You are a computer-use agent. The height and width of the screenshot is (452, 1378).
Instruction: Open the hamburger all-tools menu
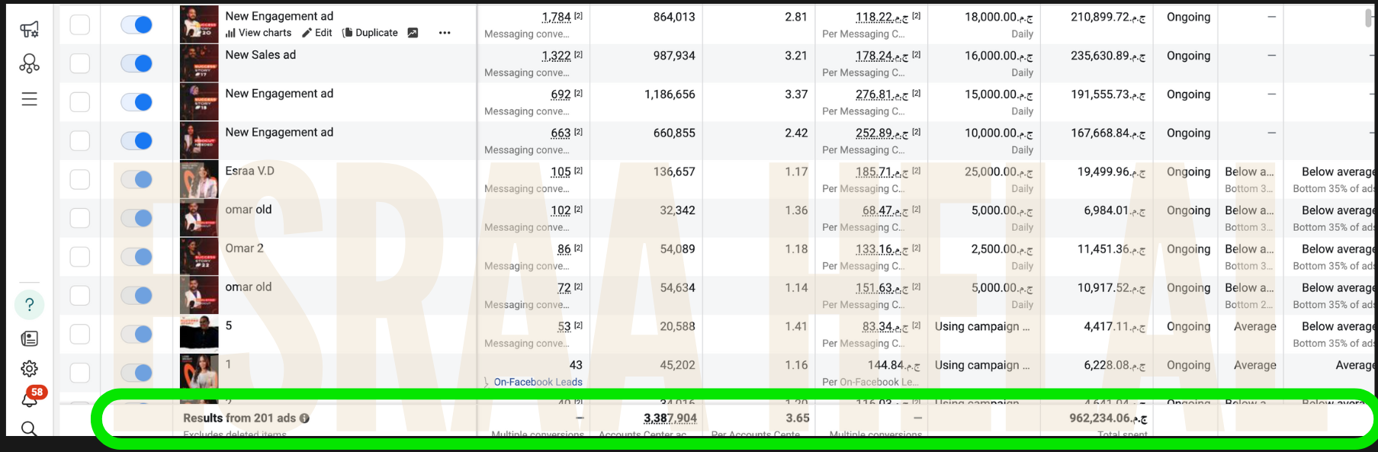click(29, 99)
